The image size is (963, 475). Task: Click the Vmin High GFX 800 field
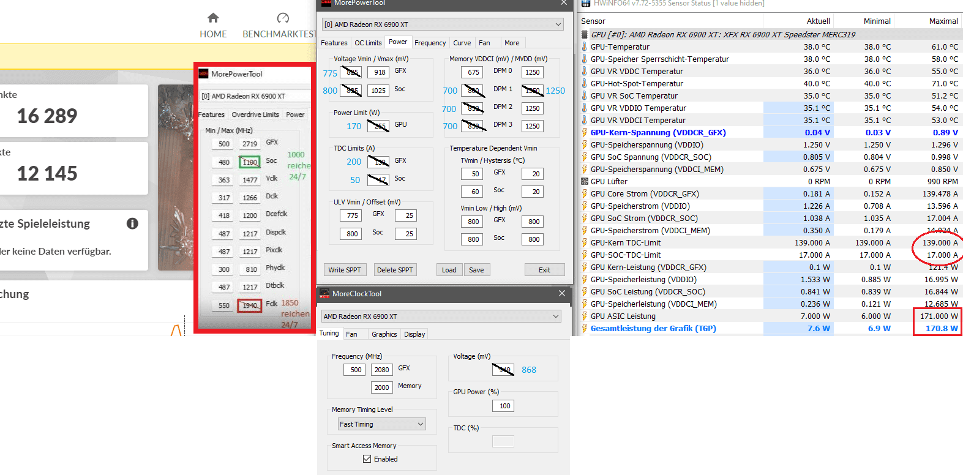[534, 222]
